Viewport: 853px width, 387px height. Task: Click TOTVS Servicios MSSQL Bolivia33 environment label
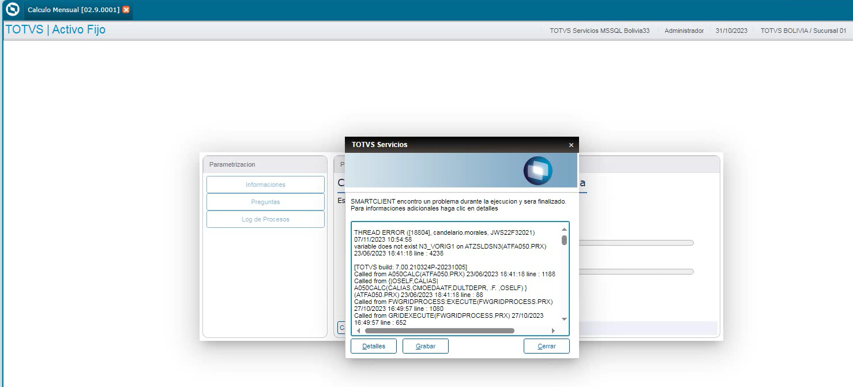600,31
